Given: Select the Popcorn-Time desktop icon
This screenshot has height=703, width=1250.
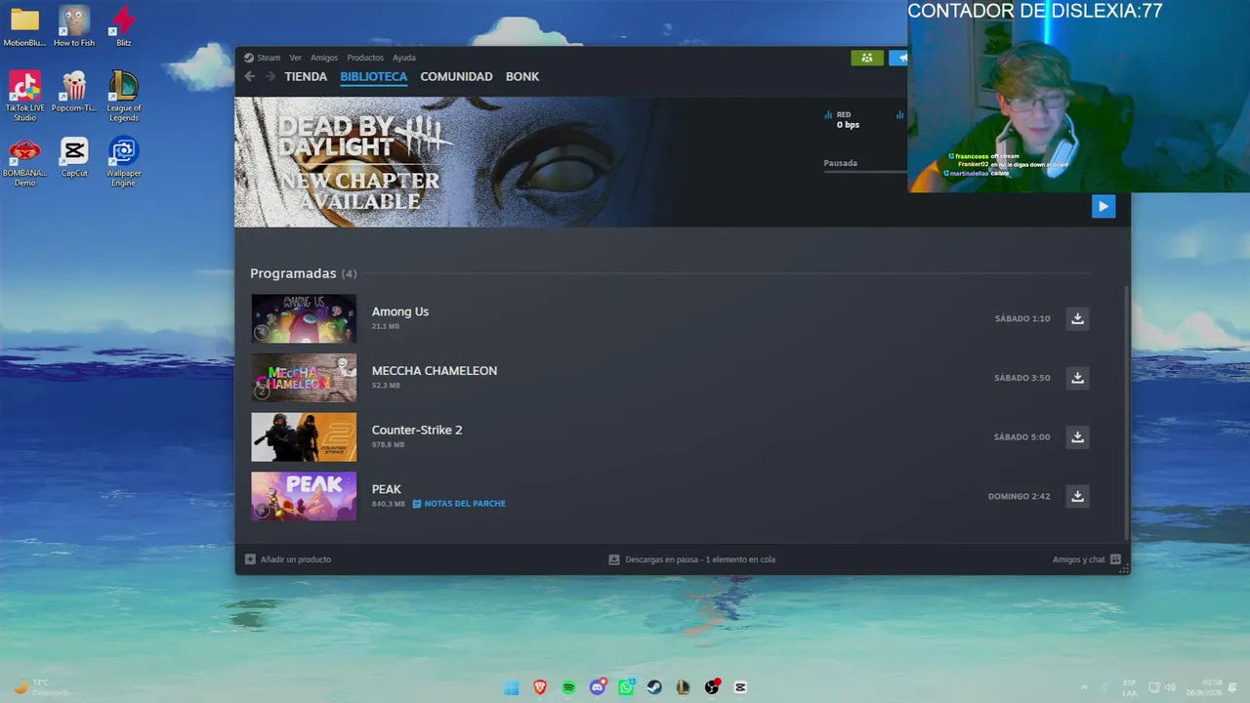Looking at the screenshot, I should 74,92.
